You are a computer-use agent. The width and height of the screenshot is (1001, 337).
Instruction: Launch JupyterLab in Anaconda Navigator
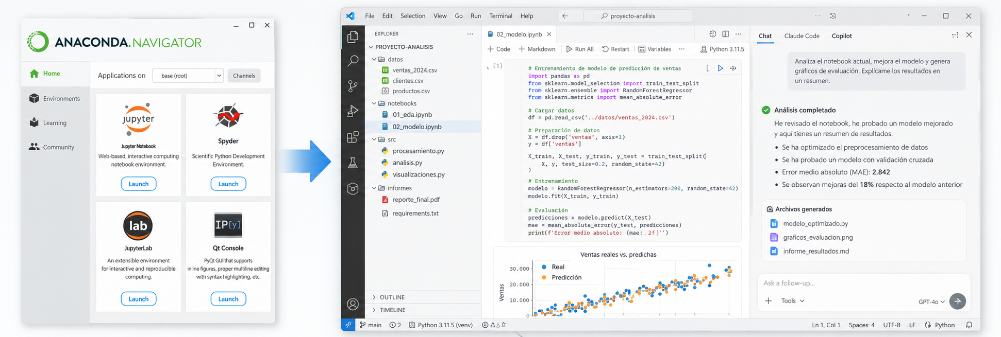click(138, 299)
